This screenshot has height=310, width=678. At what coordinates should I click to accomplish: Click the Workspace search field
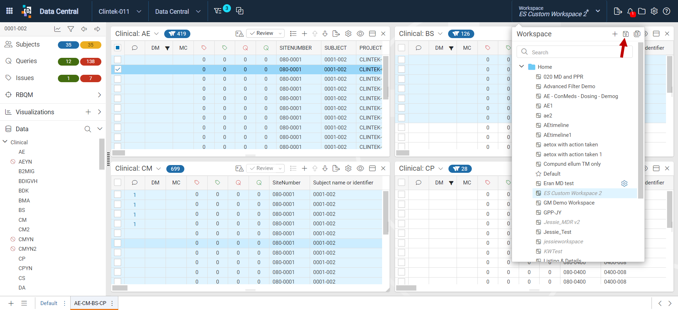575,52
